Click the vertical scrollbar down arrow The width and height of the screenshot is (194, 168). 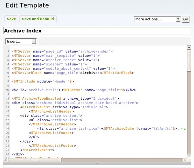[x=189, y=155]
